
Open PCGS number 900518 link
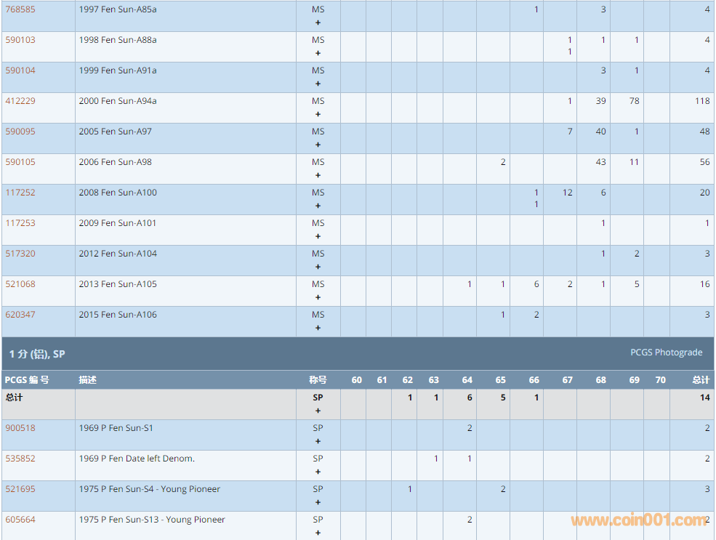(20, 428)
